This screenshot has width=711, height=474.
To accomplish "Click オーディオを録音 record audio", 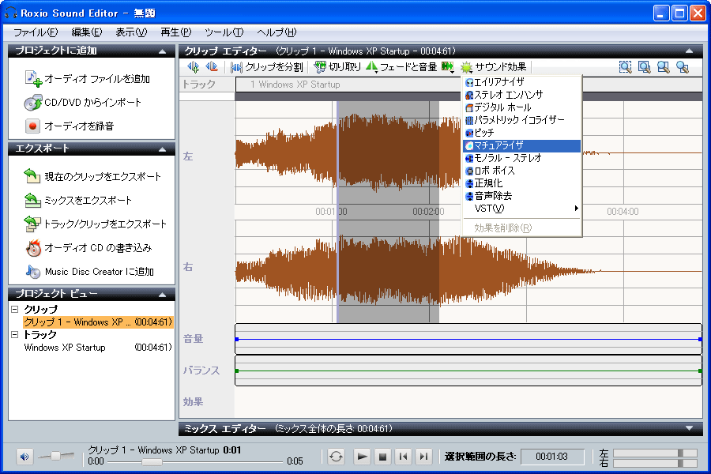I will click(x=70, y=126).
